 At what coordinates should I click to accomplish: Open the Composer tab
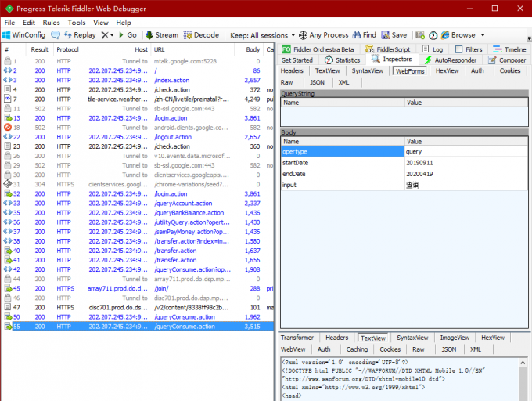click(507, 60)
